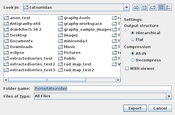Click the ImageJ folder icon
Screen dimensions: 175x115
click(60, 35)
